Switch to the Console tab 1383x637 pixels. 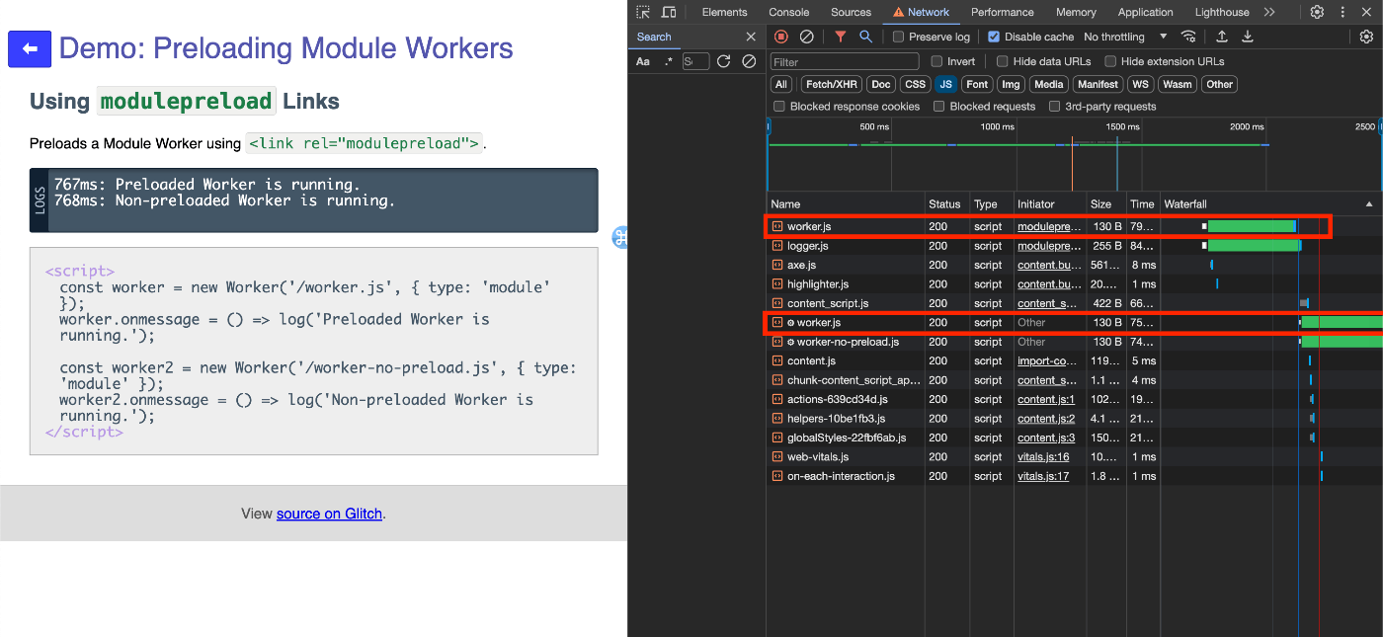pos(789,12)
